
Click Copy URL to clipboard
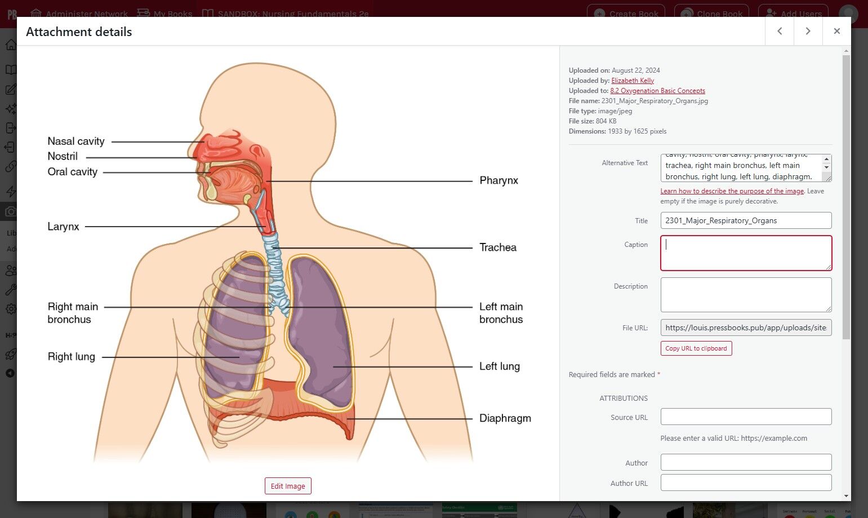click(x=696, y=348)
